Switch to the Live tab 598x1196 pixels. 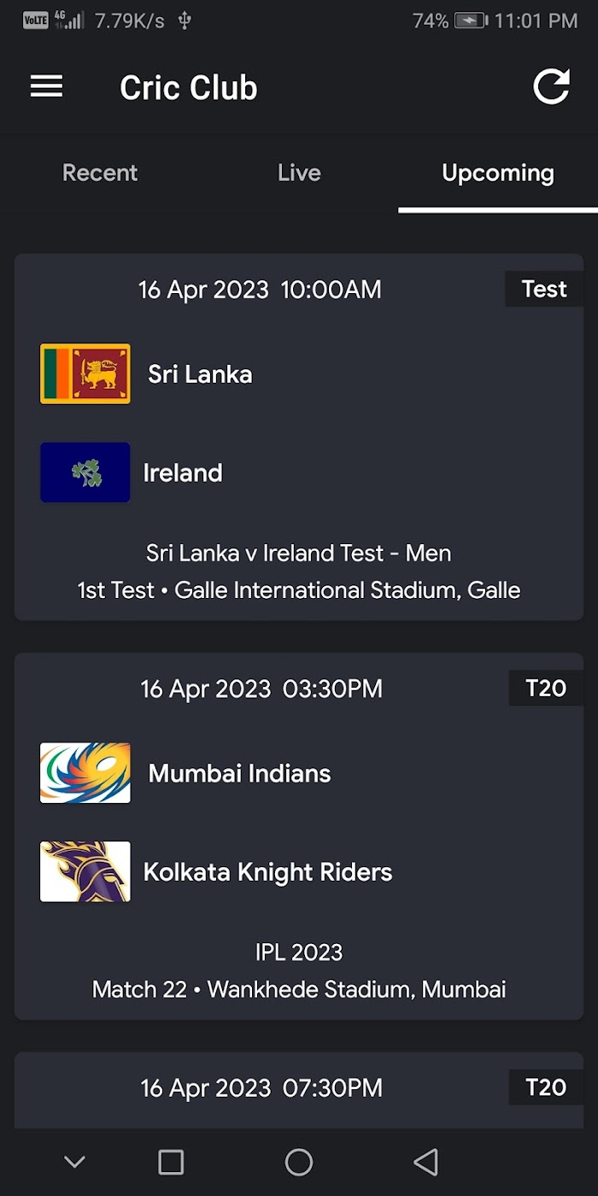tap(299, 173)
